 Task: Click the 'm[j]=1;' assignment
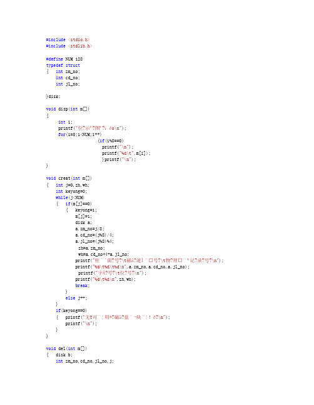click(x=83, y=216)
